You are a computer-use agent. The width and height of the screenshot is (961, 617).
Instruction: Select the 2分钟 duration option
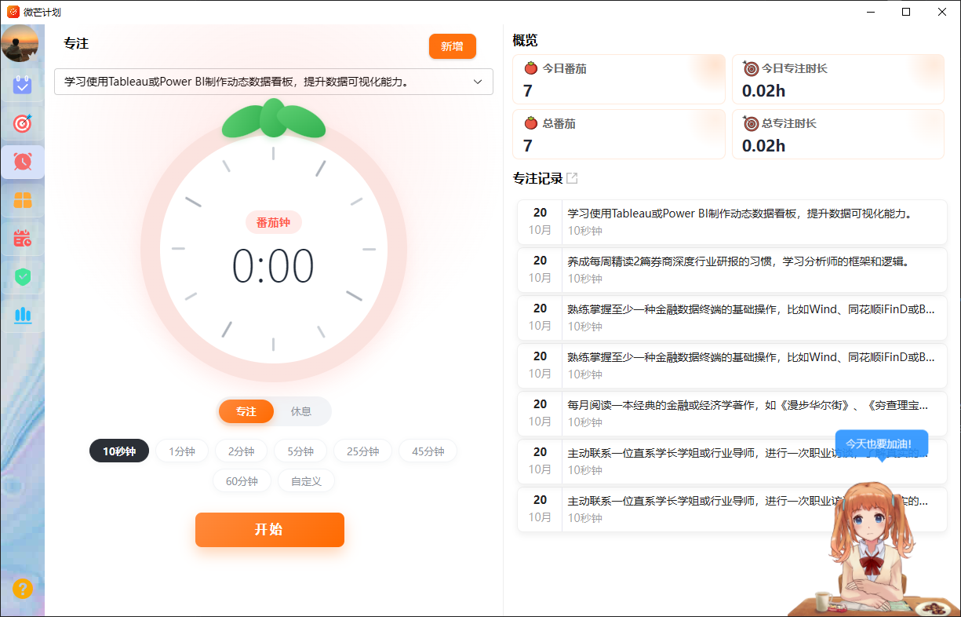241,451
